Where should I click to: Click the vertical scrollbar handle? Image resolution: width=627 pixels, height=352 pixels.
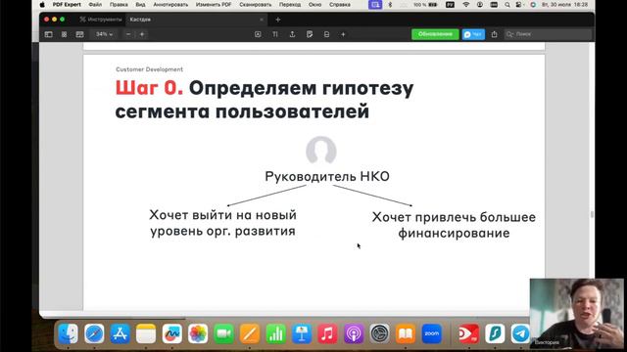coord(592,214)
